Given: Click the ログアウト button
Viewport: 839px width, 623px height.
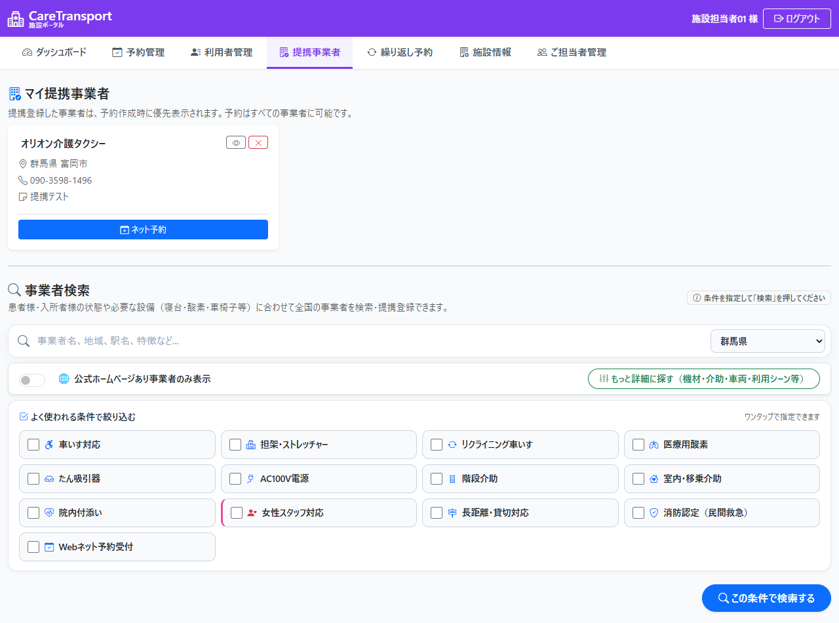Looking at the screenshot, I should pyautogui.click(x=796, y=18).
